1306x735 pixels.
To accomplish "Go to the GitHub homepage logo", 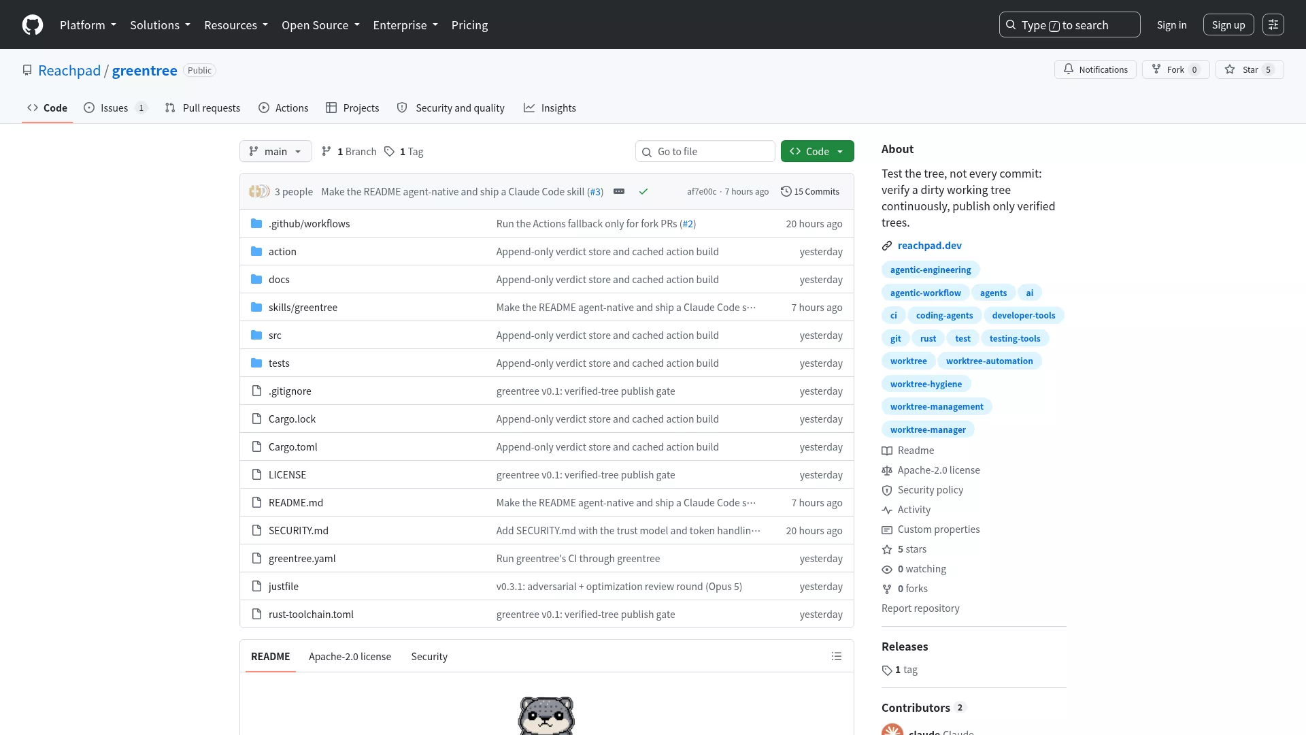I will tap(33, 25).
